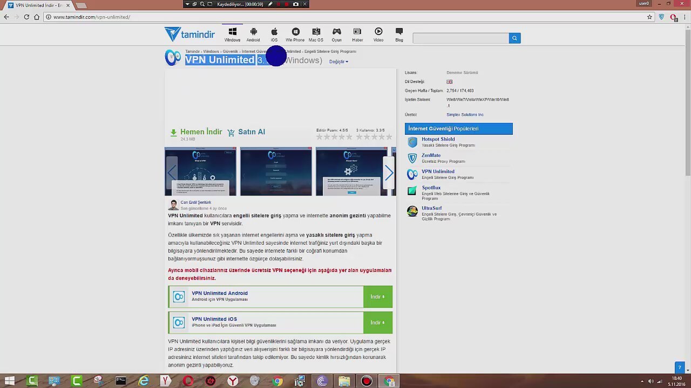Open the Win Phone category
Viewport: 691px width, 388px height.
[295, 34]
